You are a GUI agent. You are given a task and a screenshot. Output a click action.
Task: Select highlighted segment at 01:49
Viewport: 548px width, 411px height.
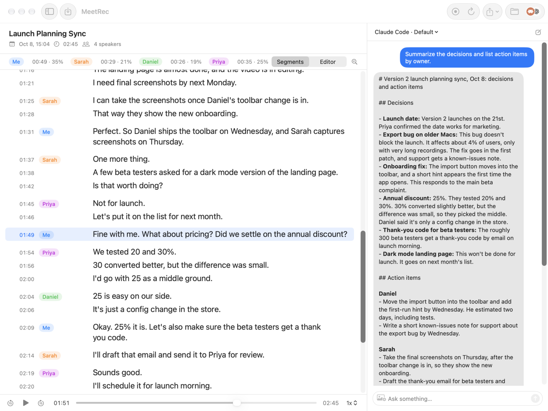(179, 235)
